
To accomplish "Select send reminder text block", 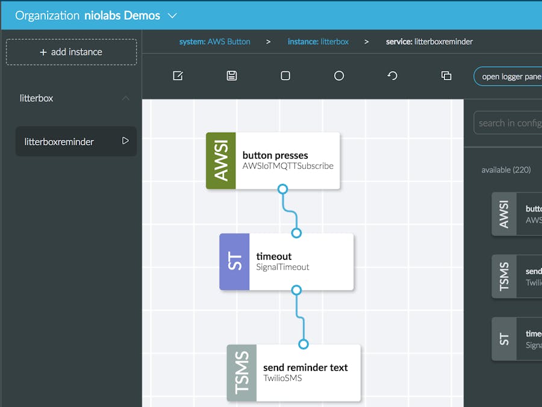I will pyautogui.click(x=294, y=373).
